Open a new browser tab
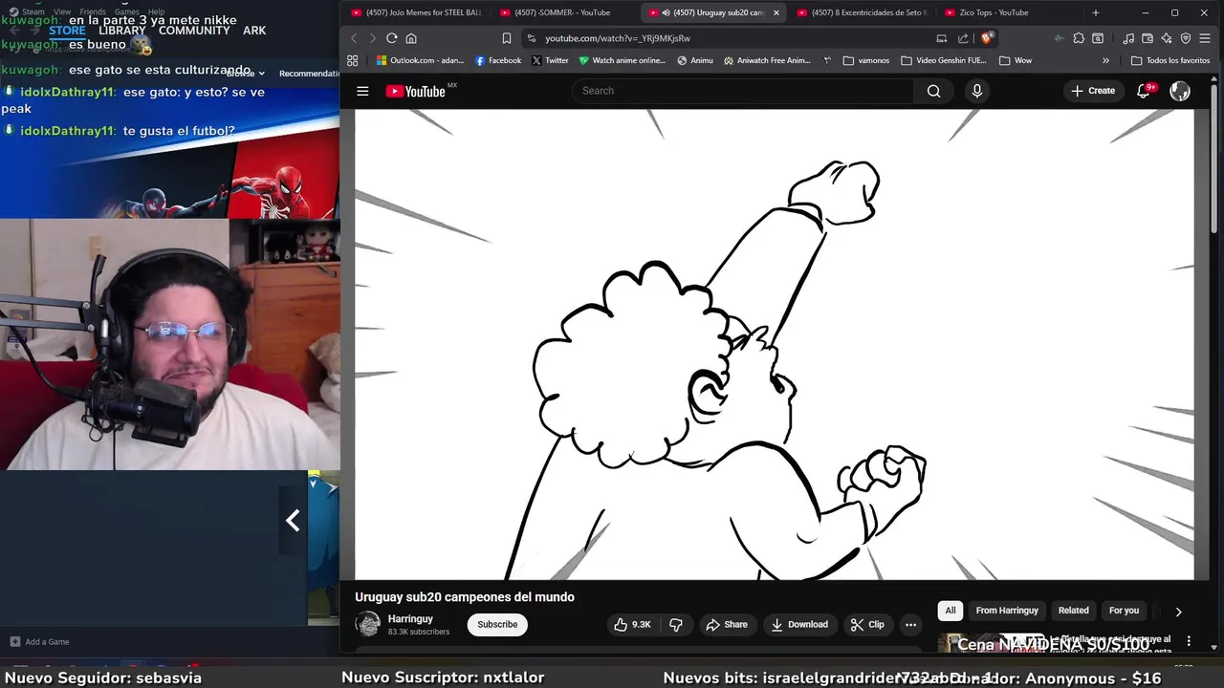 tap(1096, 12)
